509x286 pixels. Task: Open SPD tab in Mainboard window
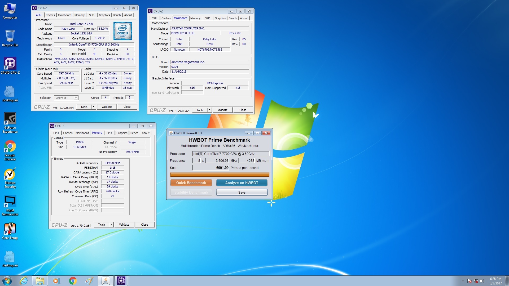pos(207,18)
